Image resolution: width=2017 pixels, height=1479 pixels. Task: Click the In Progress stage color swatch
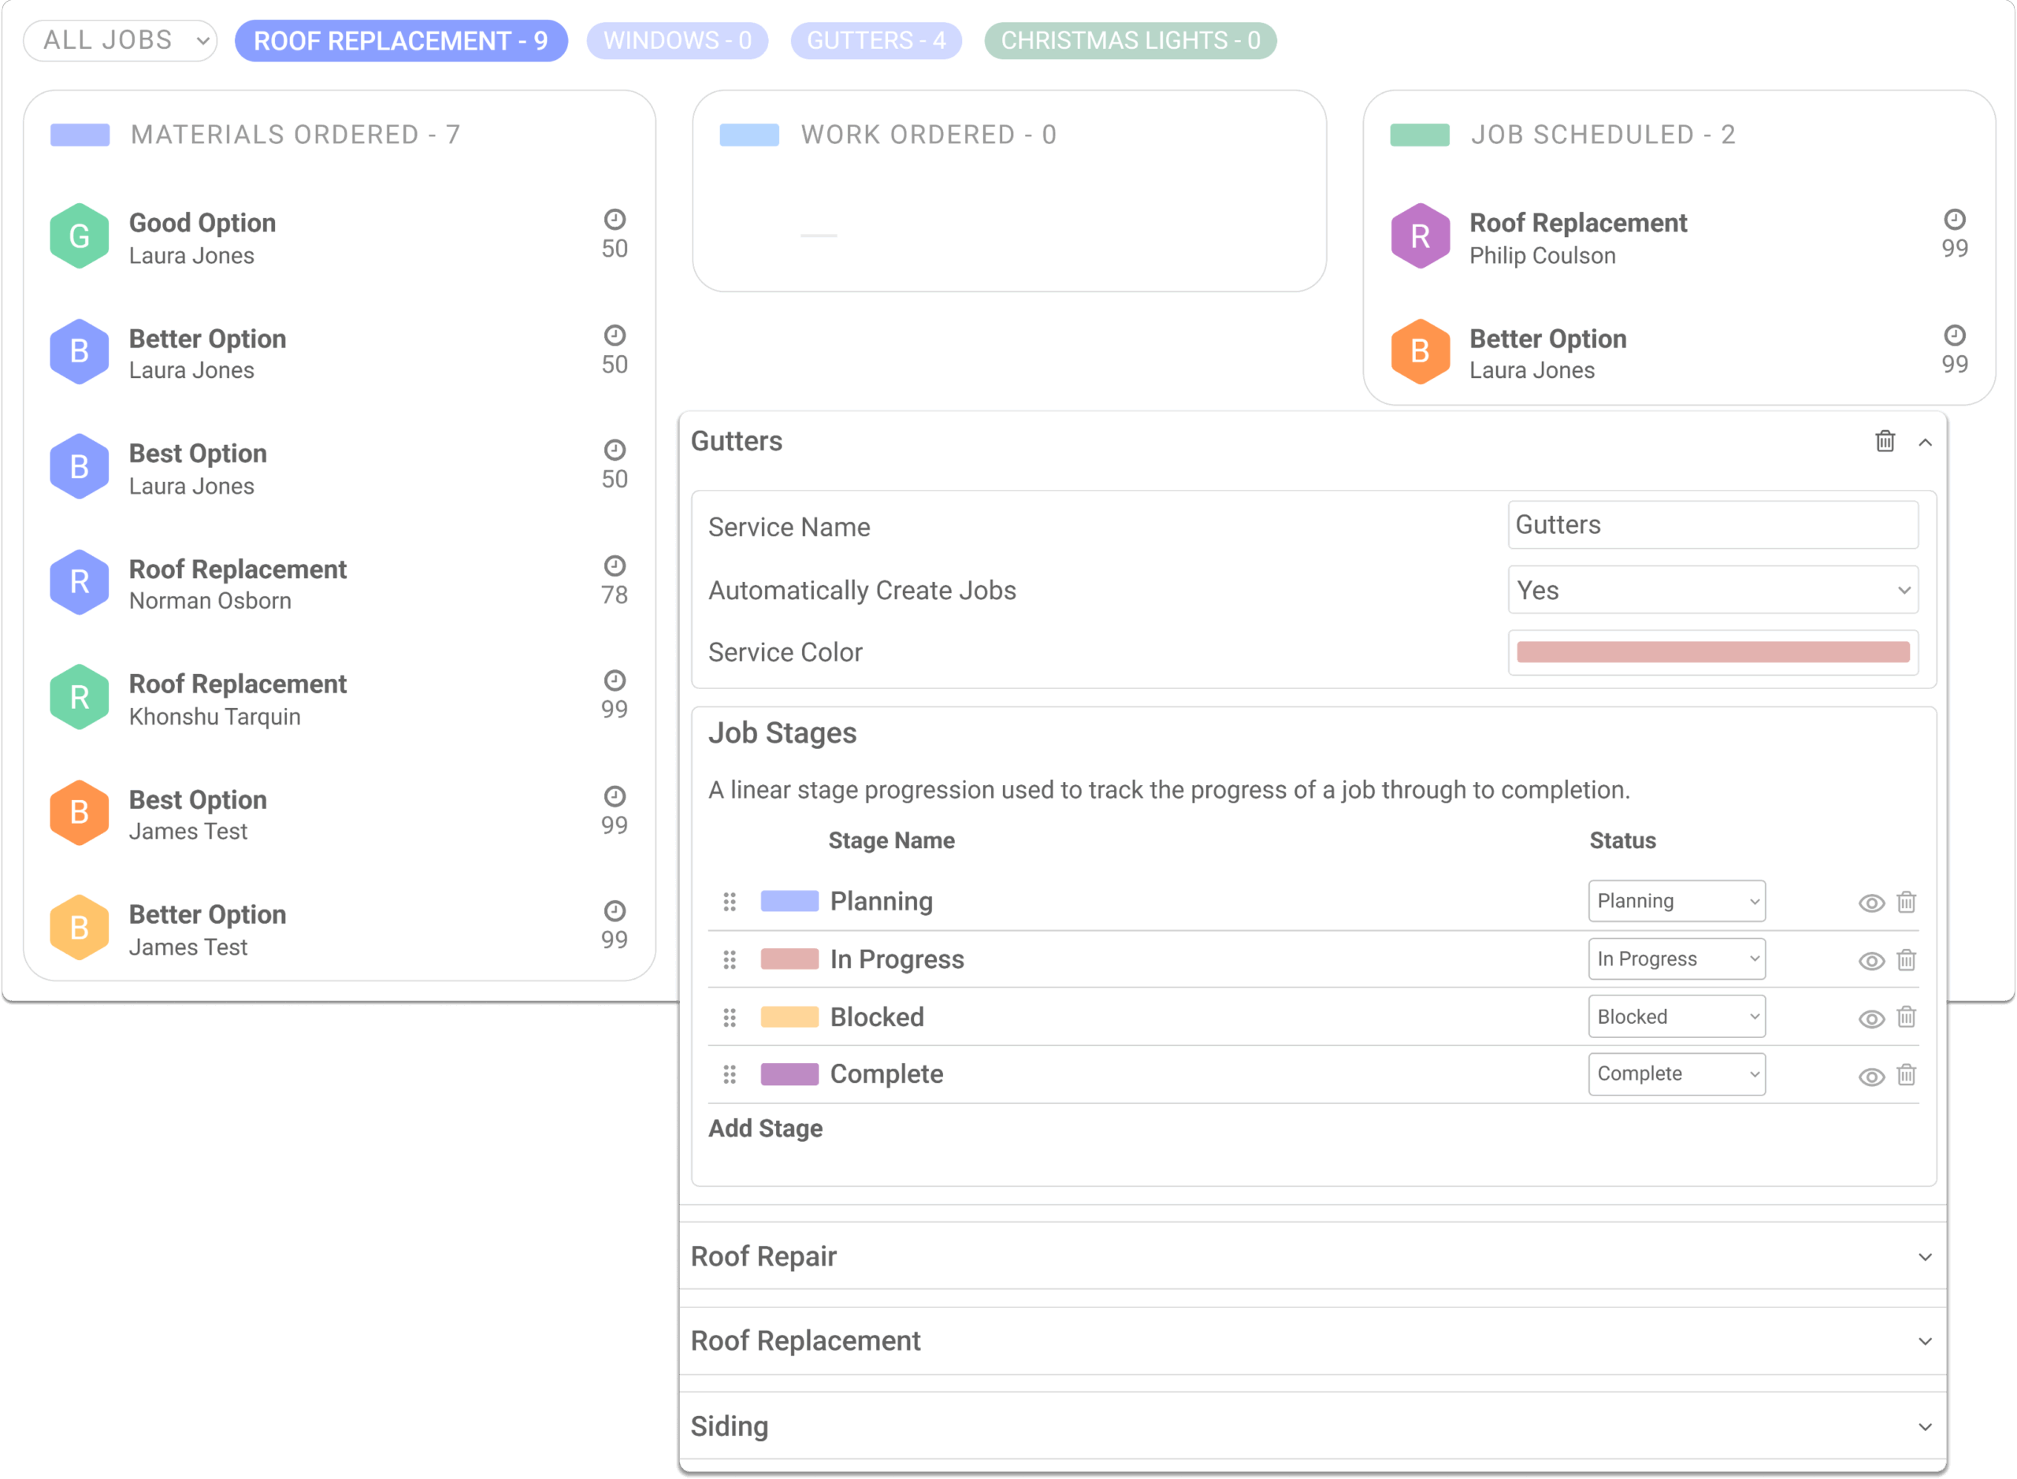790,960
